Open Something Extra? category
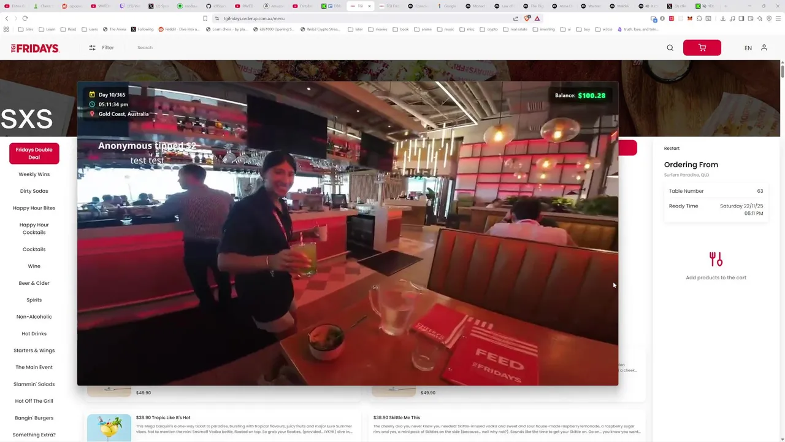The height and width of the screenshot is (442, 785). (34, 435)
